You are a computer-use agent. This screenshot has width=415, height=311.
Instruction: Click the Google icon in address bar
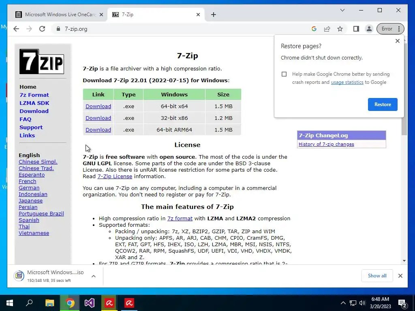tap(314, 29)
